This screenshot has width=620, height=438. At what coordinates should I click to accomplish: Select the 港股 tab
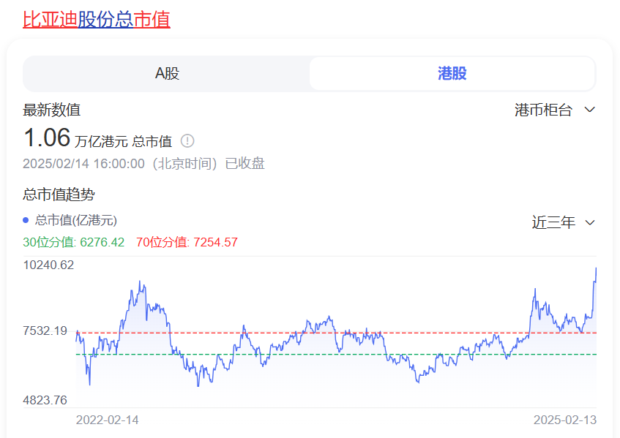pos(452,73)
